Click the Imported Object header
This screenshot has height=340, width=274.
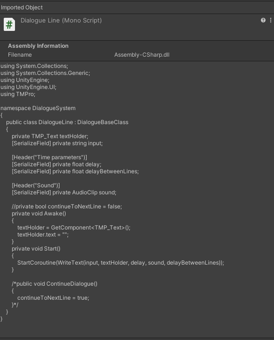click(x=22, y=7)
